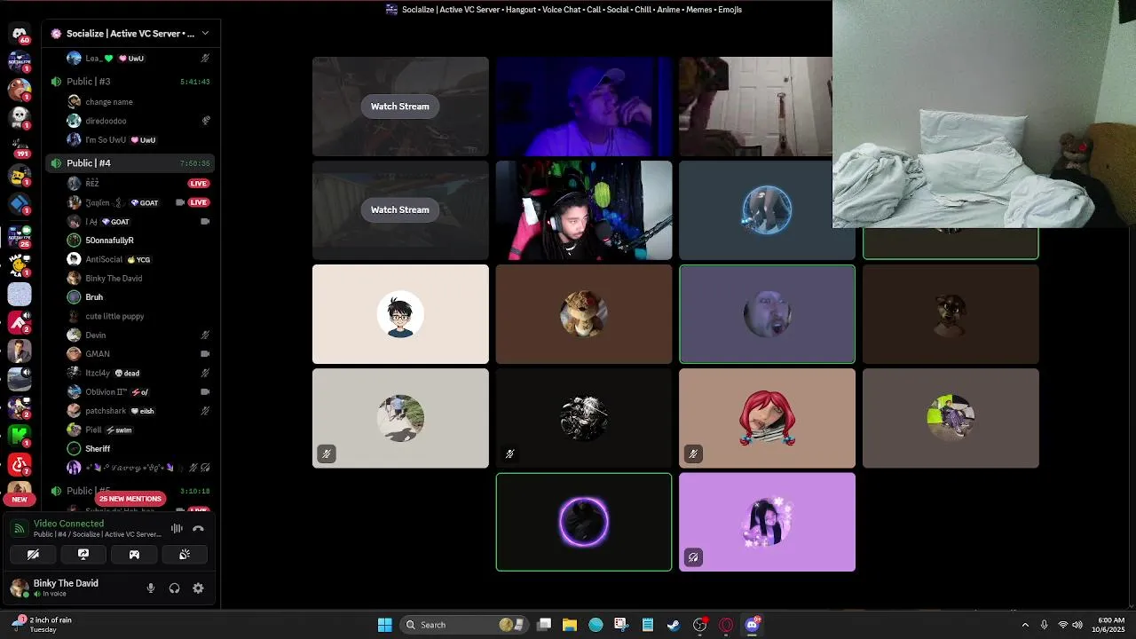
Task: Open taskbar volume control
Action: [x=1077, y=625]
